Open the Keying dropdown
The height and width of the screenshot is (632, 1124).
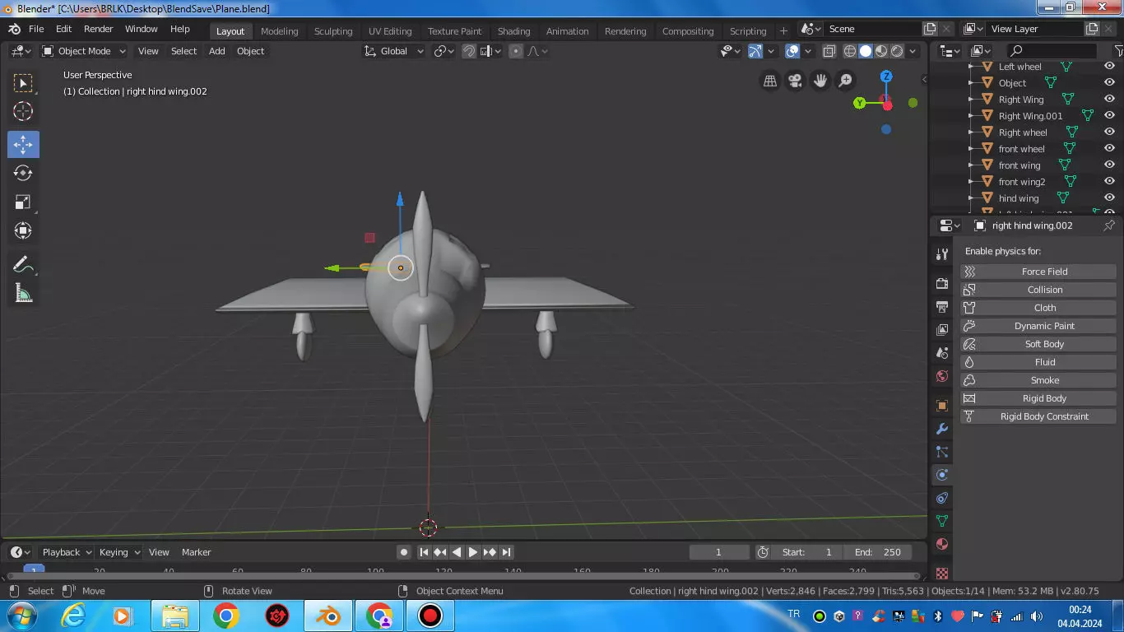pos(120,552)
